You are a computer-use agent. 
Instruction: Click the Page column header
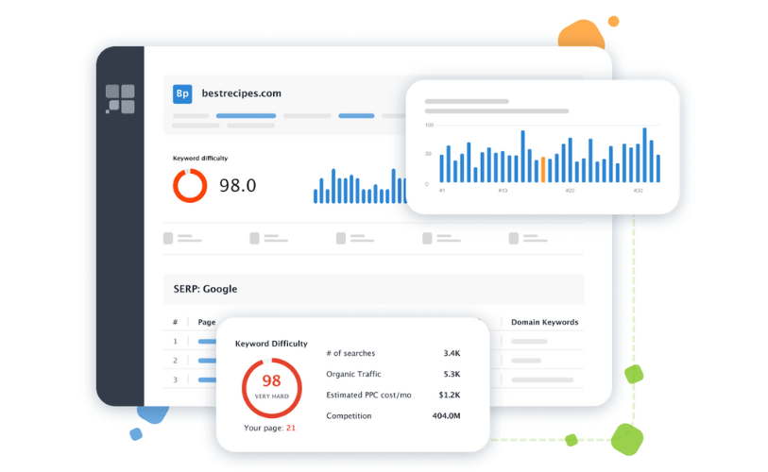(x=207, y=322)
